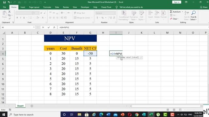
Task: Toggle Wrap Text
Action: coord(79,13)
